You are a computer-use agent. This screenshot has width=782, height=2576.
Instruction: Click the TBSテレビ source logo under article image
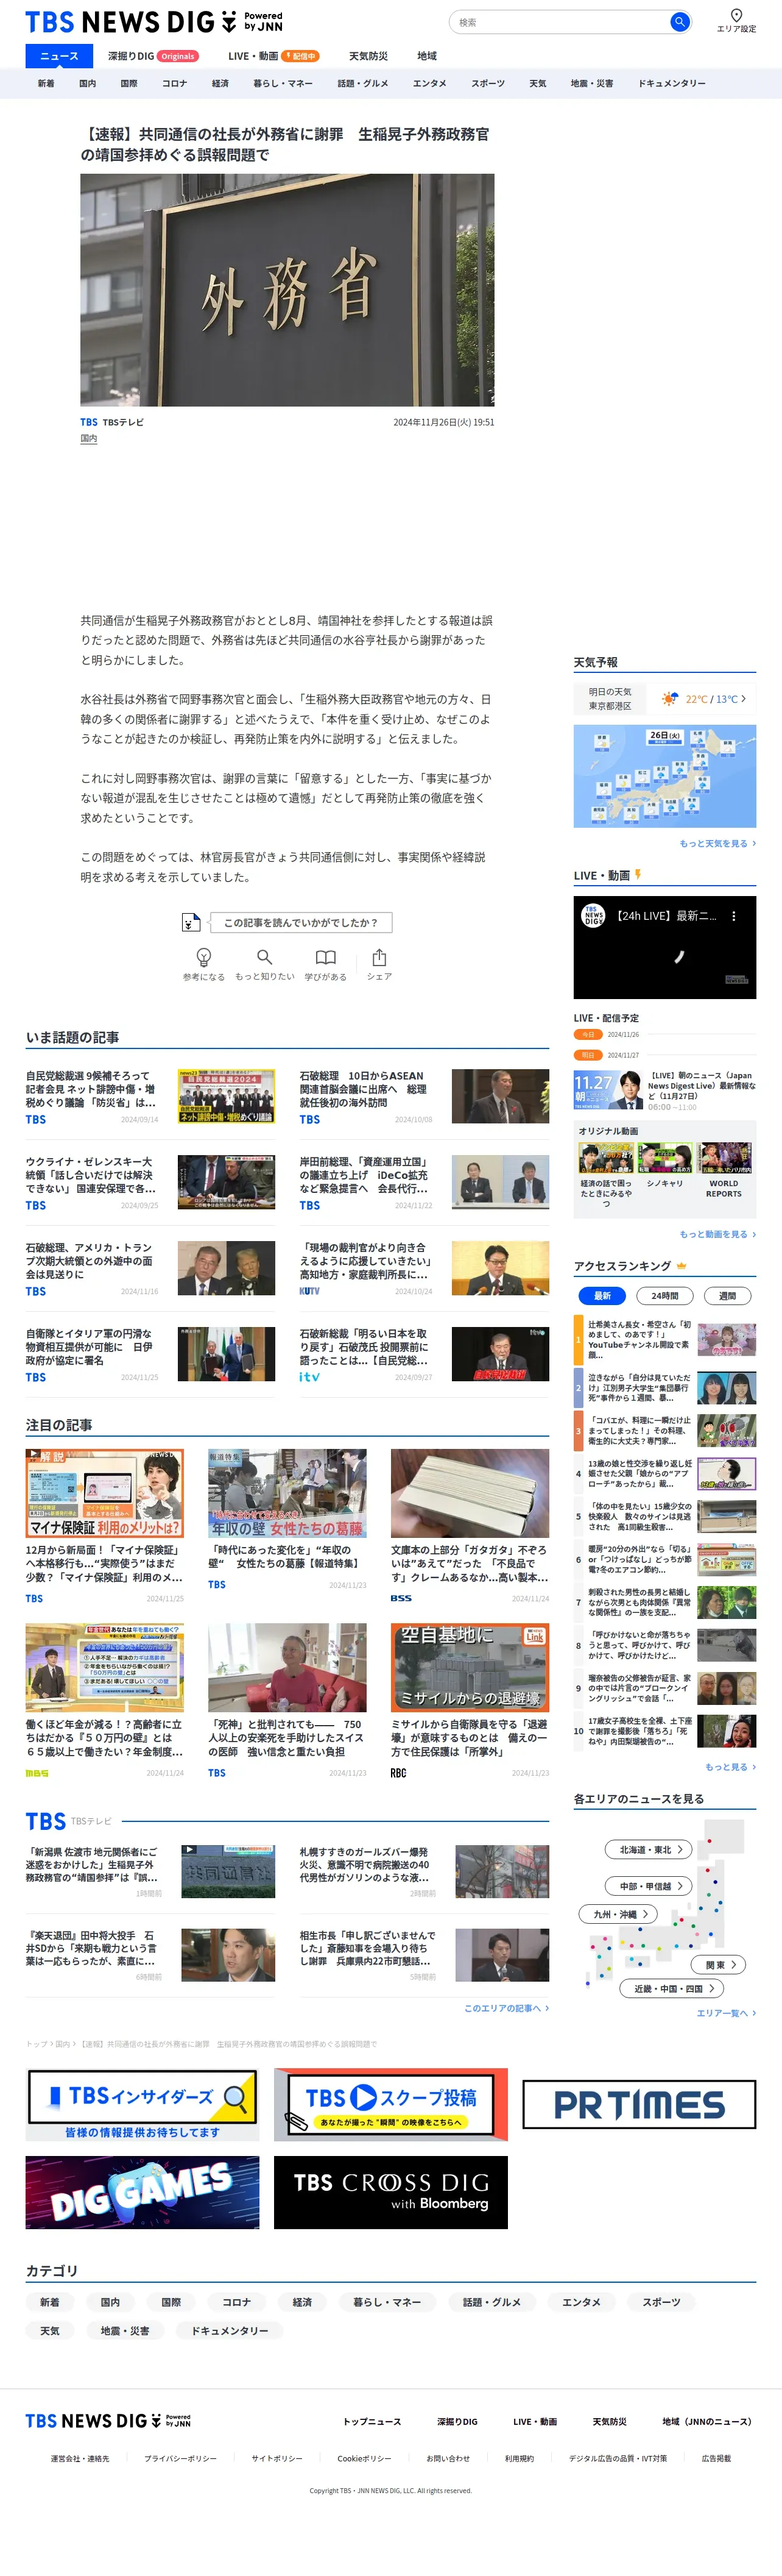(x=89, y=422)
